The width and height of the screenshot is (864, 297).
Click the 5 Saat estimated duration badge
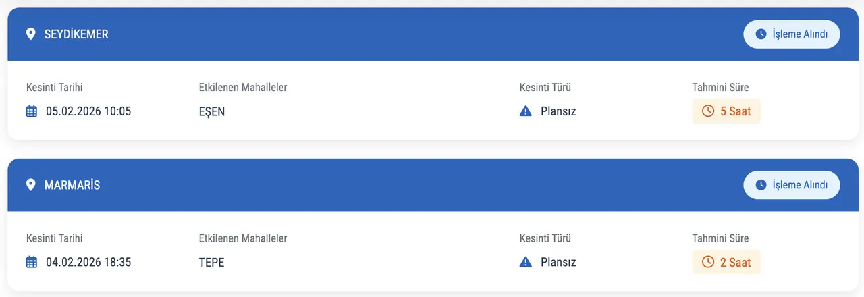click(726, 111)
